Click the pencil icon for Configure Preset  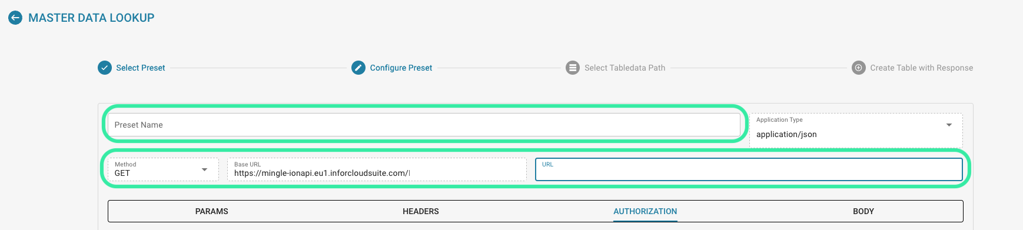click(358, 68)
